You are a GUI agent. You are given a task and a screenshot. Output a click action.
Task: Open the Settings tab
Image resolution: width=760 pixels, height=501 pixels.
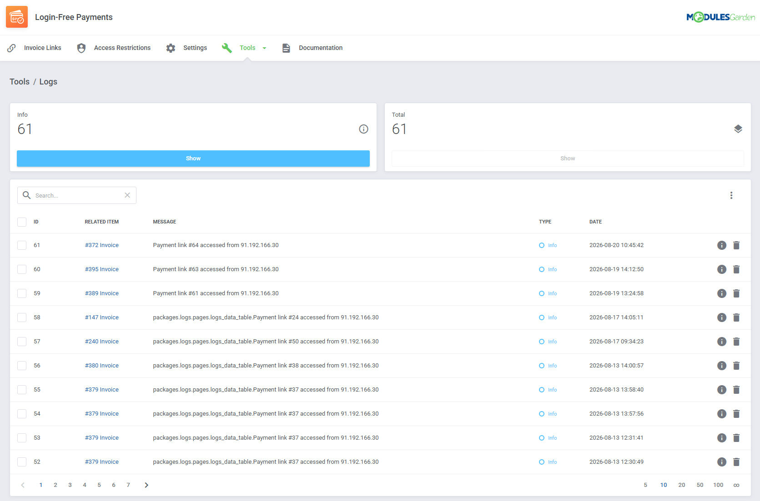pyautogui.click(x=186, y=48)
